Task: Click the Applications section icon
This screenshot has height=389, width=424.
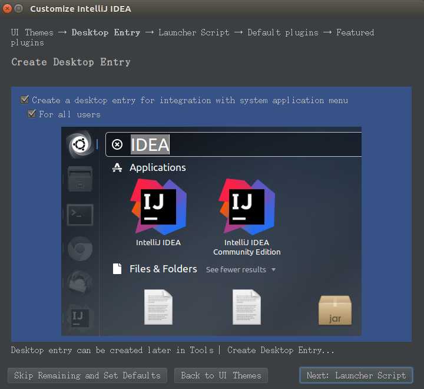Action: (x=117, y=167)
